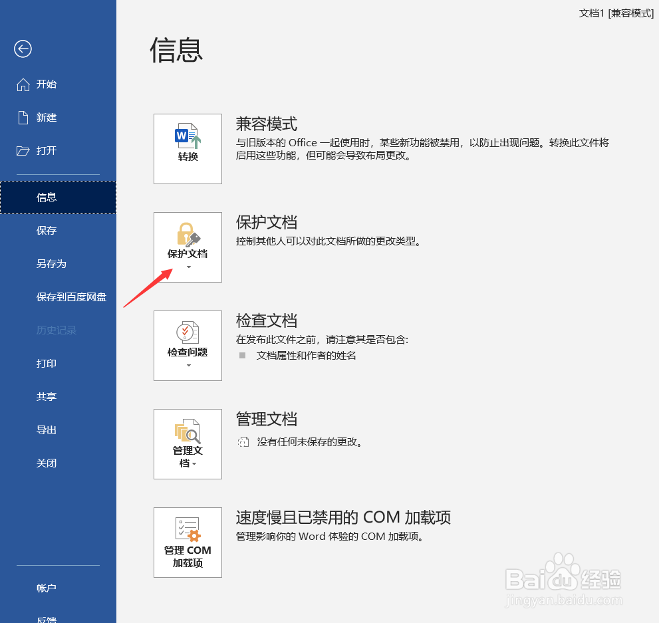
Task: Click the 保护文档 button label
Action: [188, 254]
